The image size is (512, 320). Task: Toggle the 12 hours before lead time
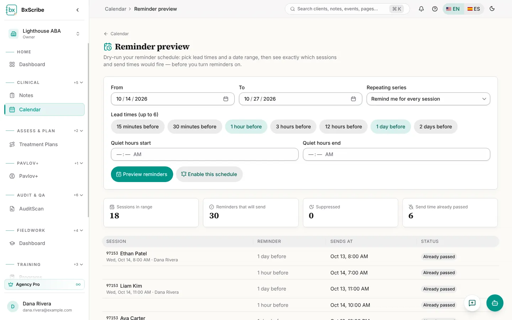tap(343, 127)
